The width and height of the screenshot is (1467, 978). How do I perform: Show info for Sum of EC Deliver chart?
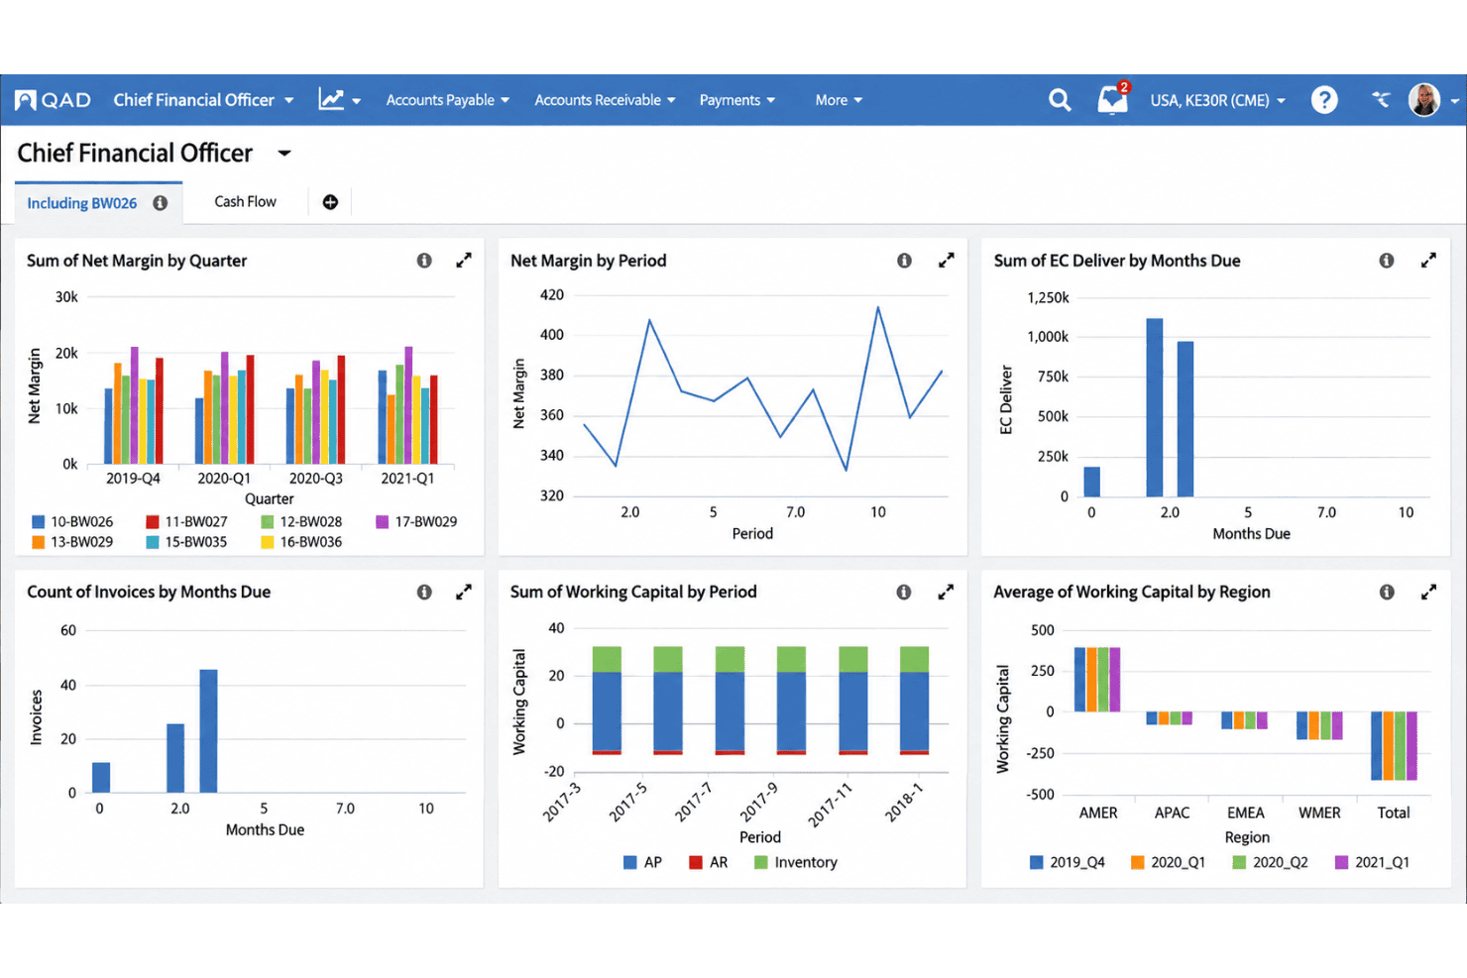1387,261
